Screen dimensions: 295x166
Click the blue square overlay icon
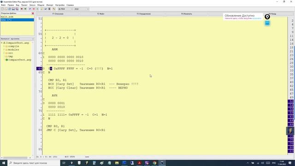(267, 24)
